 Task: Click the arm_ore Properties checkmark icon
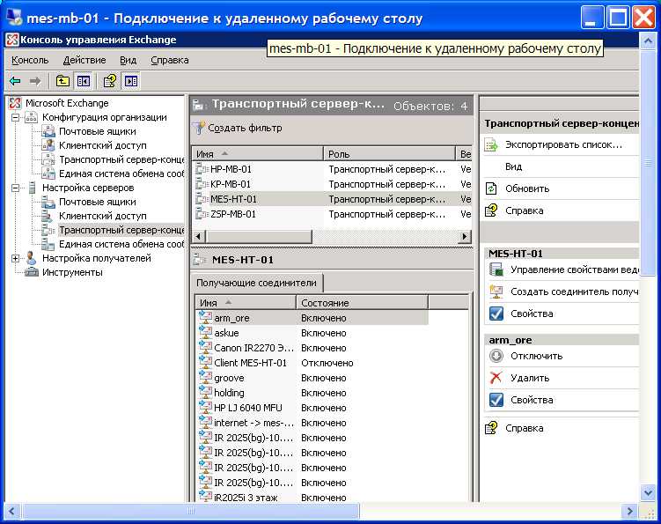pyautogui.click(x=496, y=400)
